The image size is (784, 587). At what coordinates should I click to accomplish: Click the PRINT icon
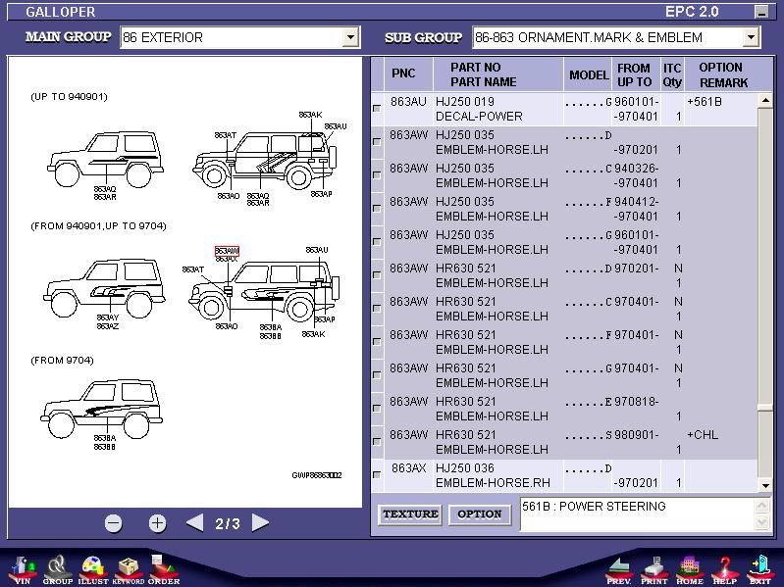click(654, 570)
